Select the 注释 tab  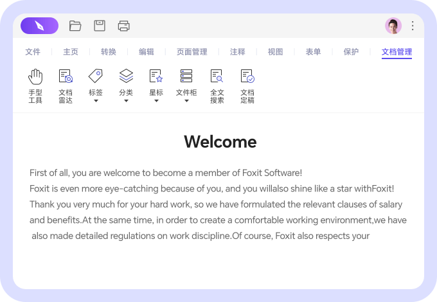237,52
